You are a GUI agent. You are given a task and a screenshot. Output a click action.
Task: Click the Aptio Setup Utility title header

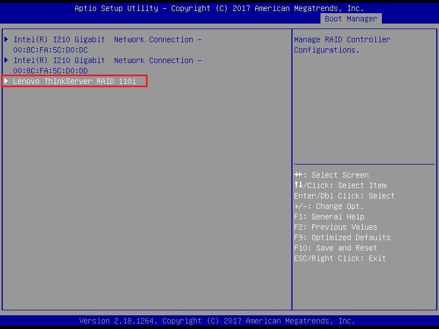pyautogui.click(x=219, y=8)
